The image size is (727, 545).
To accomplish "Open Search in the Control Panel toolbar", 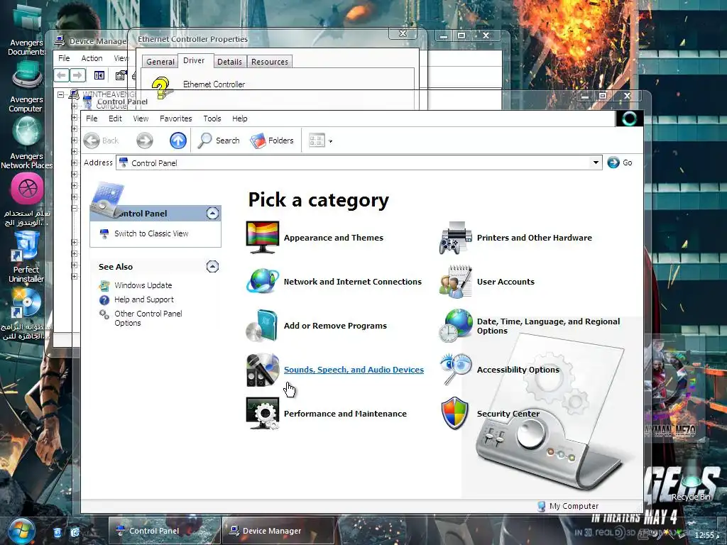I will pyautogui.click(x=219, y=141).
